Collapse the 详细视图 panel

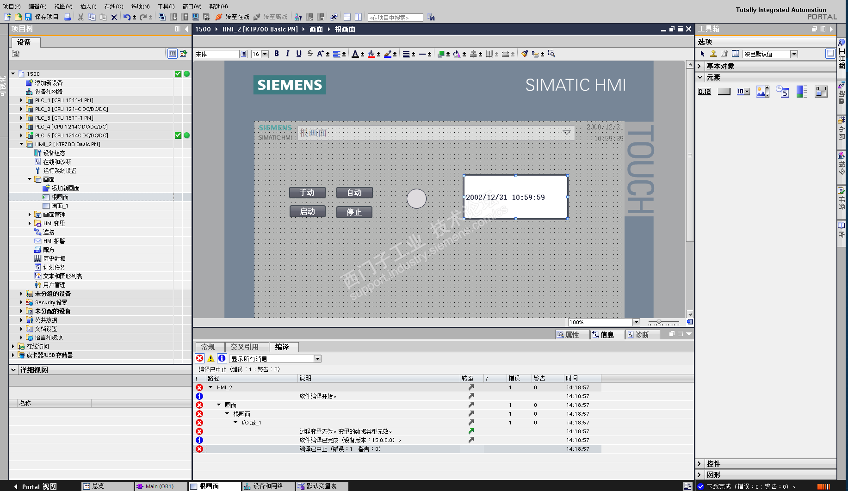[13, 370]
